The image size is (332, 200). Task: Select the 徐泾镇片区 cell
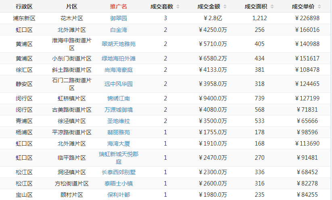tap(71, 121)
